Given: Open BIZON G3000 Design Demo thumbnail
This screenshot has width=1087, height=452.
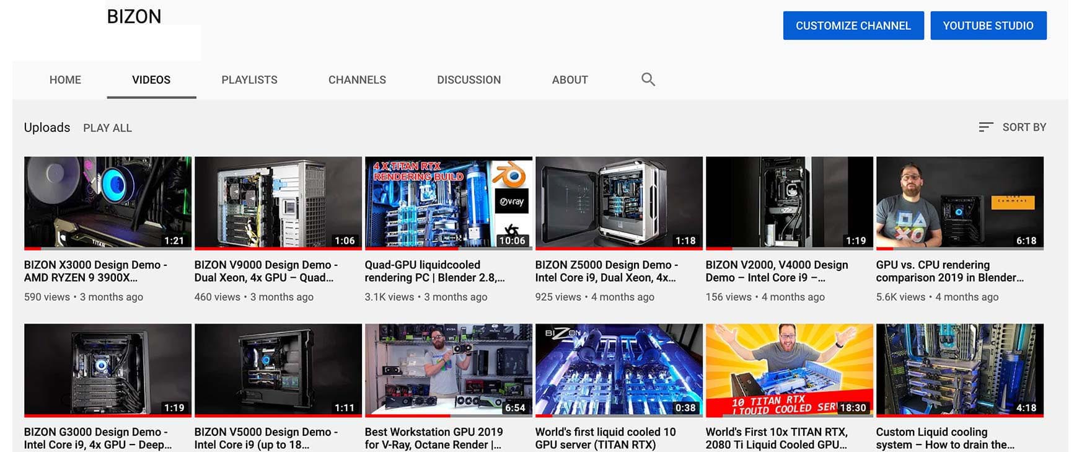Looking at the screenshot, I should [108, 370].
